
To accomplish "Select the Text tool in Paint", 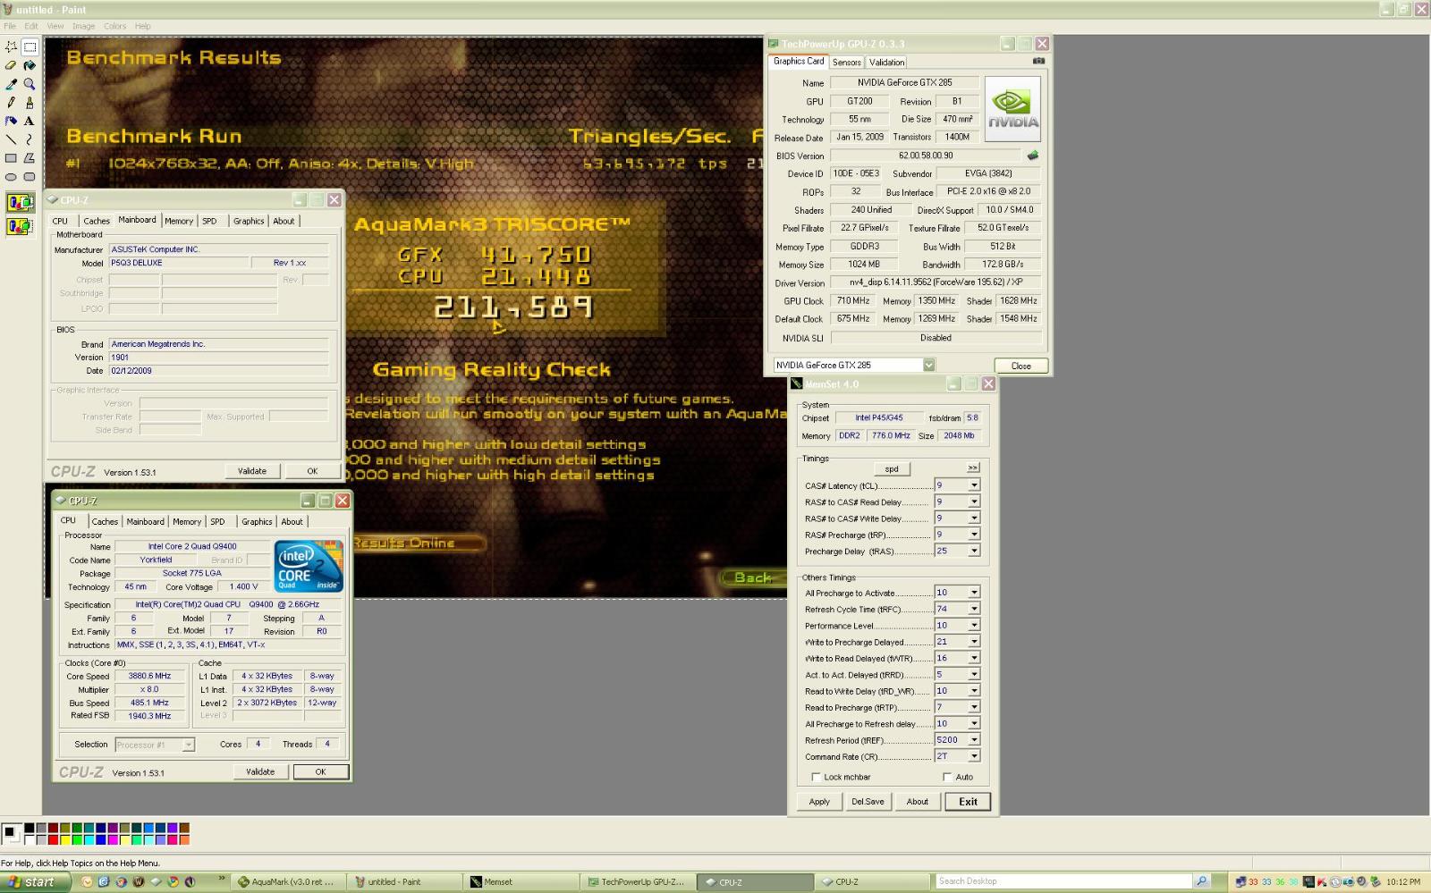I will tap(30, 121).
